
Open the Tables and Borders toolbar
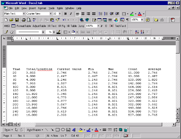point(94,20)
